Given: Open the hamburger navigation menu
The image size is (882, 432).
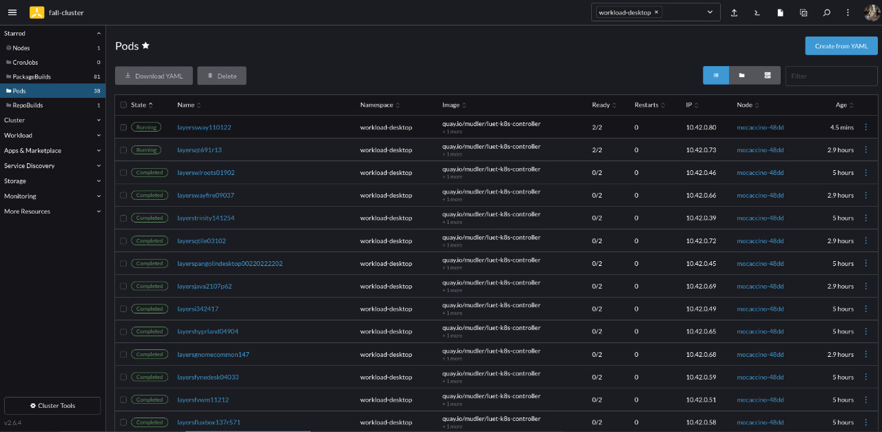Looking at the screenshot, I should pos(12,12).
